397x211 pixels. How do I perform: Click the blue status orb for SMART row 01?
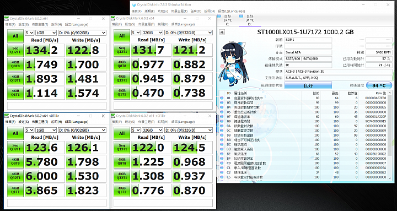point(222,98)
